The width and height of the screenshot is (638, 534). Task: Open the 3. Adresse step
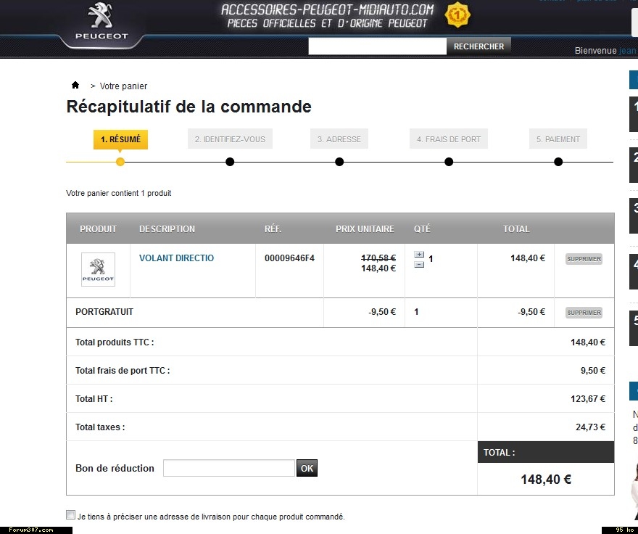click(x=339, y=139)
